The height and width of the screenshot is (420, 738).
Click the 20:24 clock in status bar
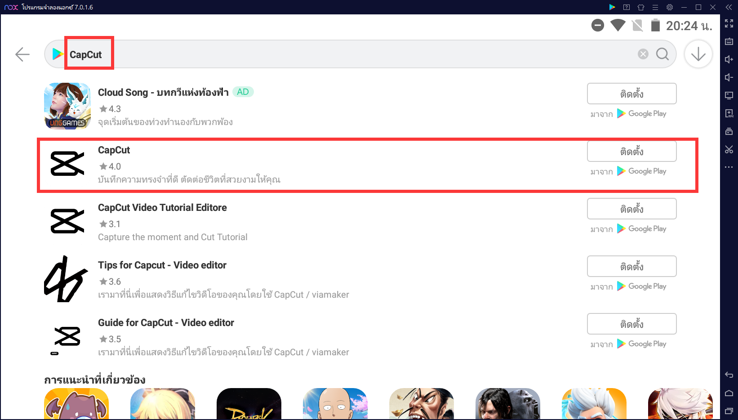point(689,26)
